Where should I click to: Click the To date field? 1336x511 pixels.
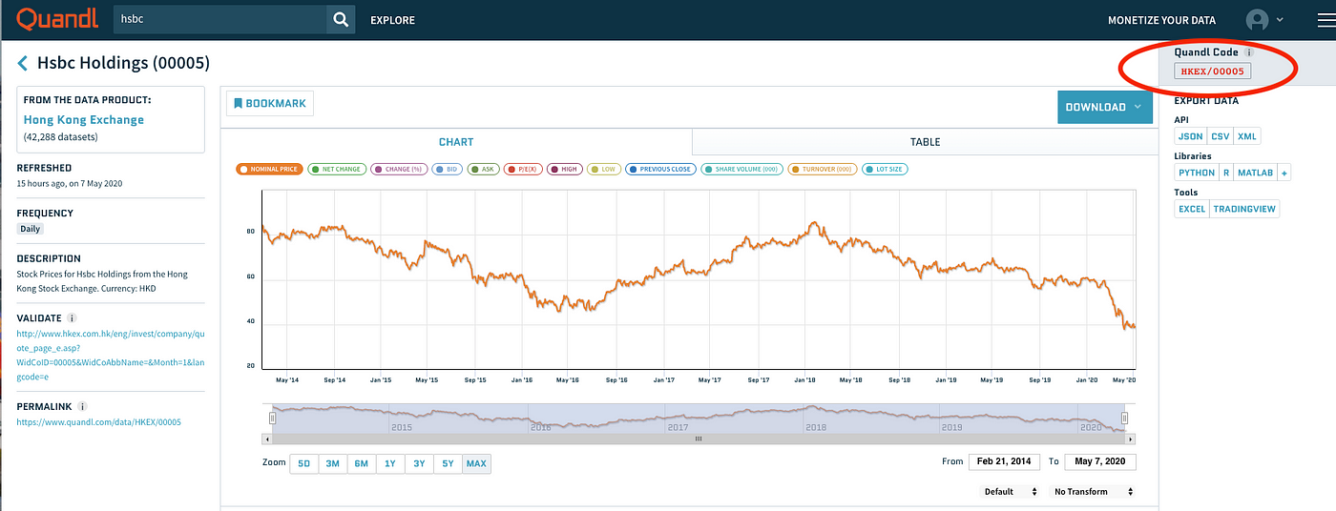(1099, 461)
